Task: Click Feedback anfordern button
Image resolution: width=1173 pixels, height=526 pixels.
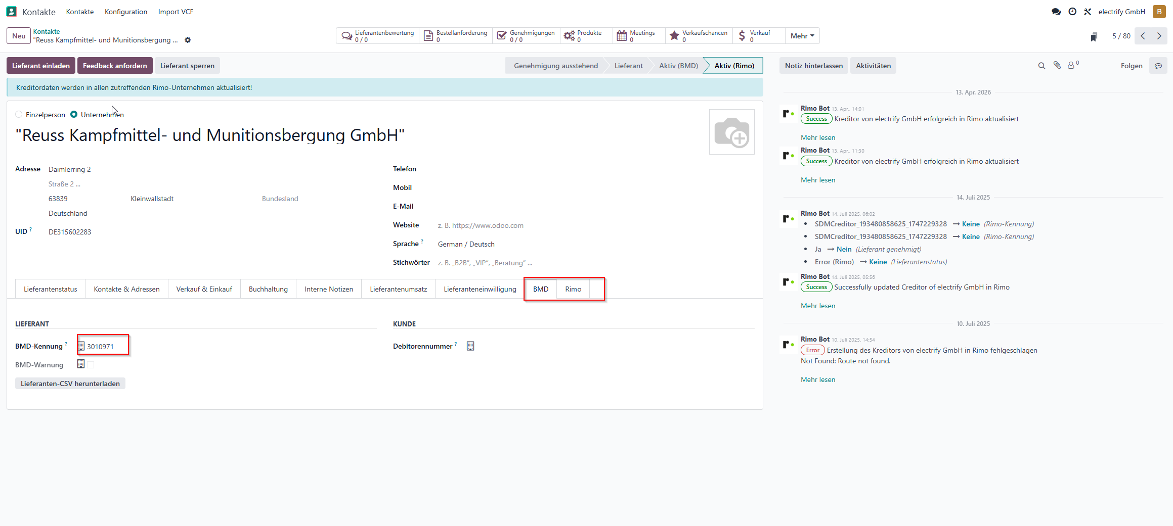Action: pyautogui.click(x=115, y=66)
